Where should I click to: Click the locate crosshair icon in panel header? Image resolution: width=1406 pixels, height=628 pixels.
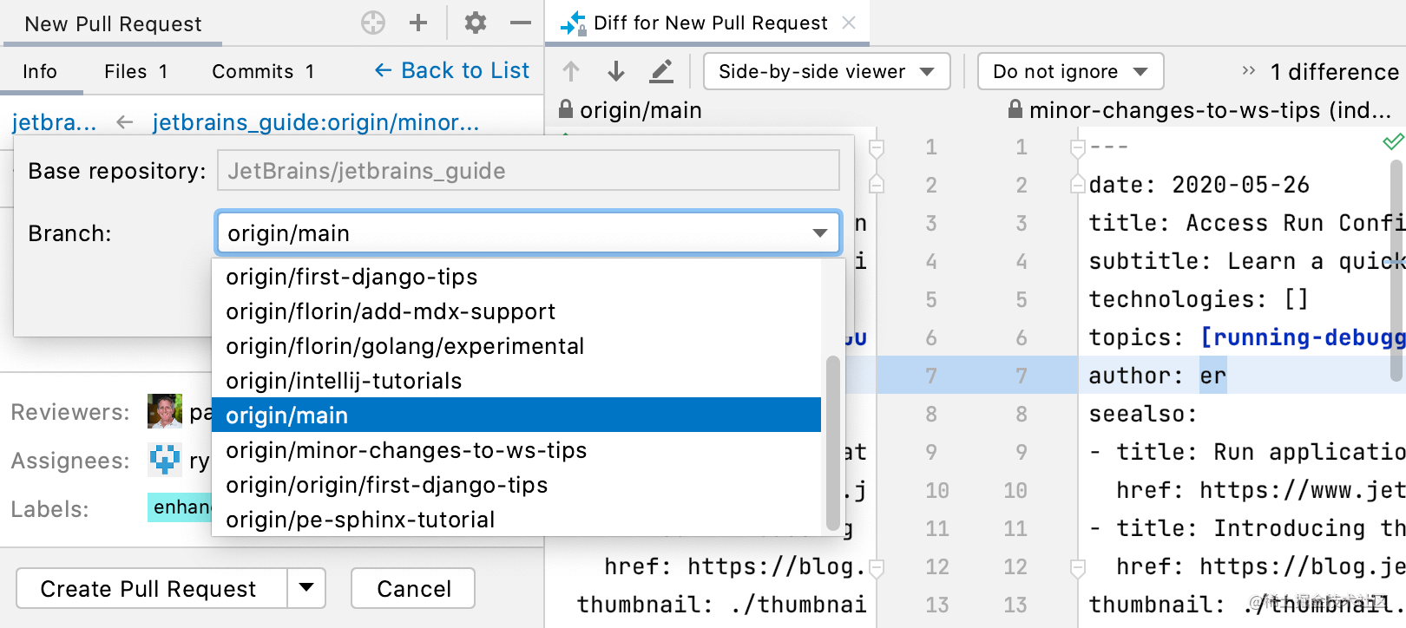373,23
